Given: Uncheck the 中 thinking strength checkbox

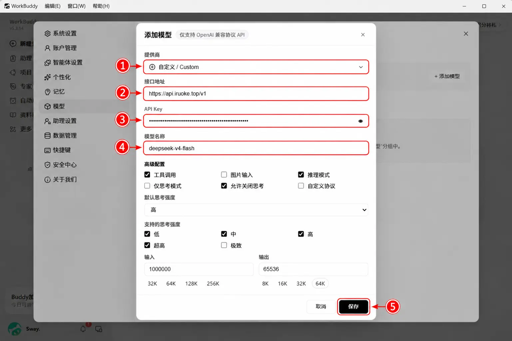Looking at the screenshot, I should (x=224, y=234).
